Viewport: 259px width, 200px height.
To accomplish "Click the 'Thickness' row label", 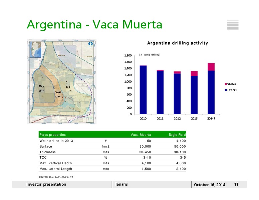I will [x=47, y=152].
